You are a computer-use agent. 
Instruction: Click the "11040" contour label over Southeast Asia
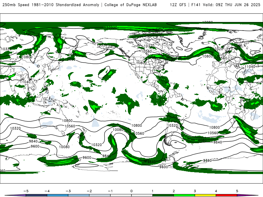[x=25, y=82]
